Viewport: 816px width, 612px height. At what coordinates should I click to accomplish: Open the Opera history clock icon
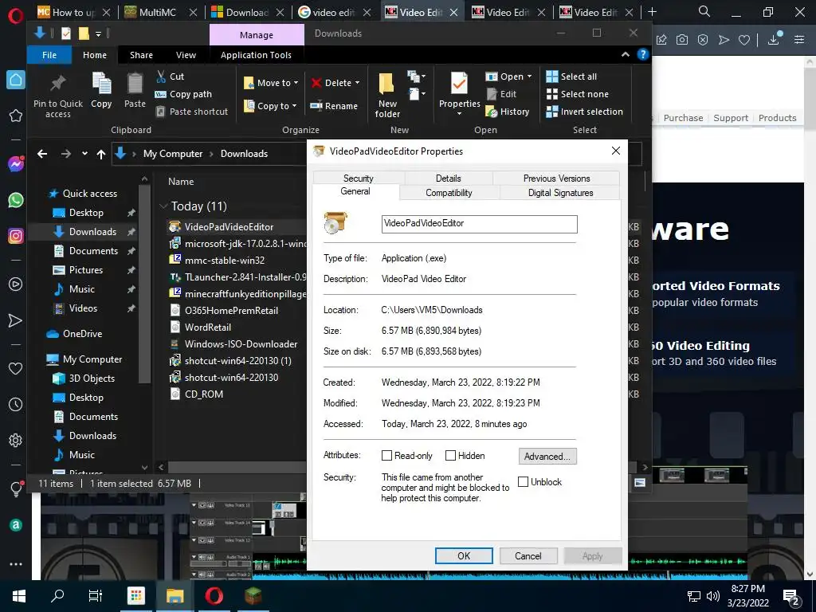(x=16, y=404)
